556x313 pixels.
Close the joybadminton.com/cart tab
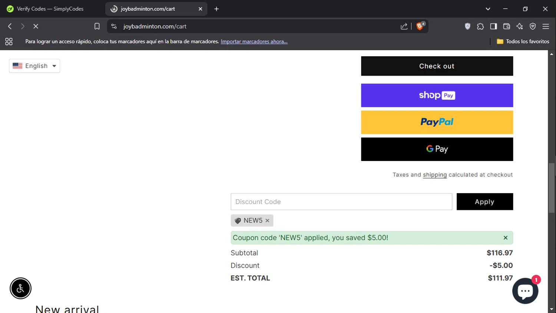click(200, 9)
